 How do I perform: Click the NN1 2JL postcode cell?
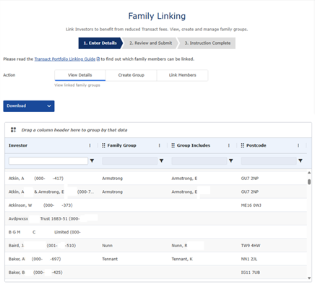click(249, 259)
